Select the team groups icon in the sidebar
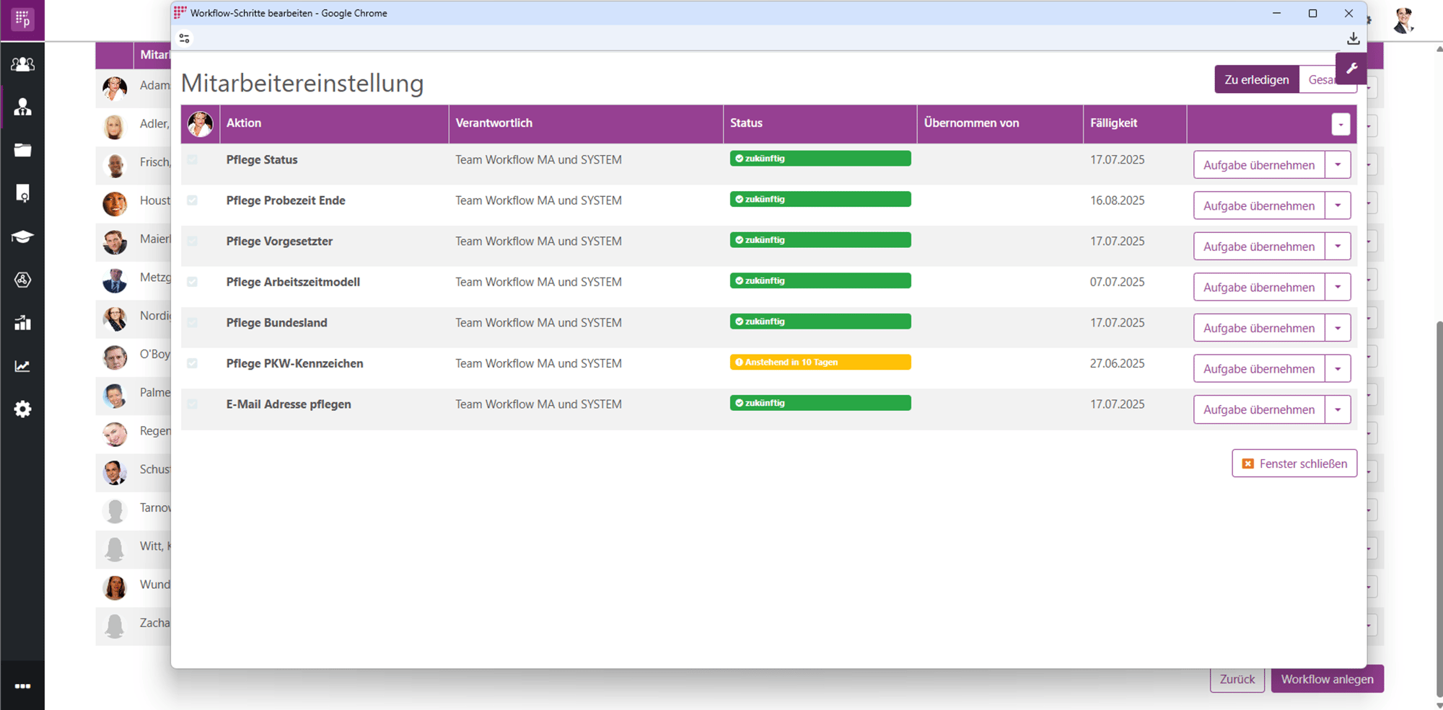The height and width of the screenshot is (710, 1443). coord(22,64)
